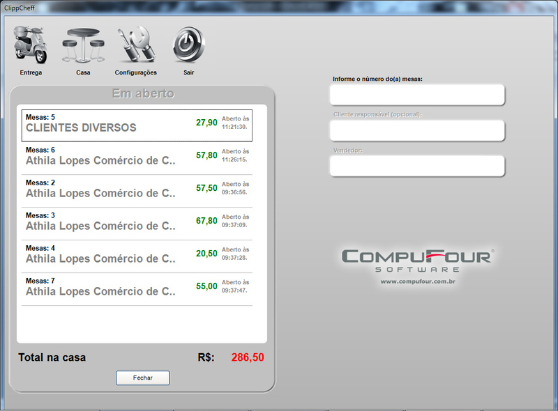Focus the Cliente responsável field

(x=417, y=130)
